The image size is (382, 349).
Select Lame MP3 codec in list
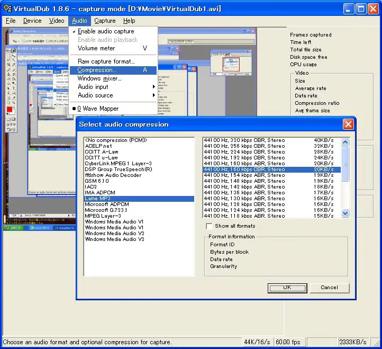tap(98, 199)
